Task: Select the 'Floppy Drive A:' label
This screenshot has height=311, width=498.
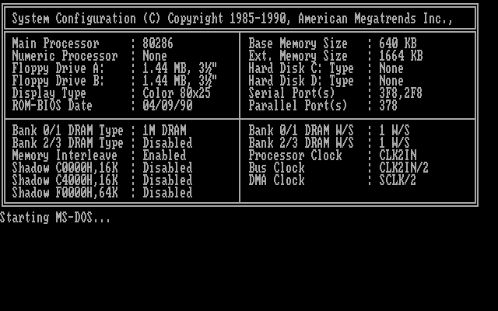Action: [58, 68]
